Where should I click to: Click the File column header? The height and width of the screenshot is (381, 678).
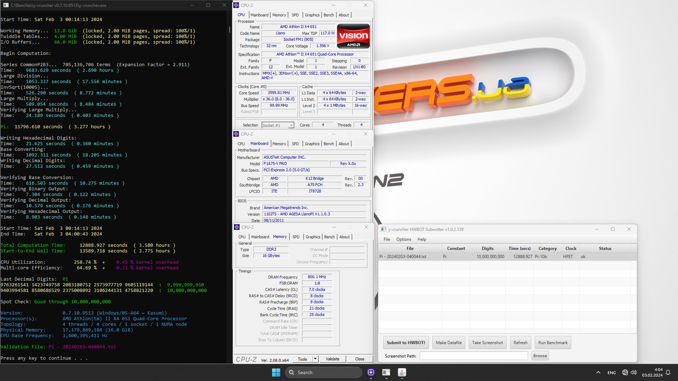[x=410, y=248]
